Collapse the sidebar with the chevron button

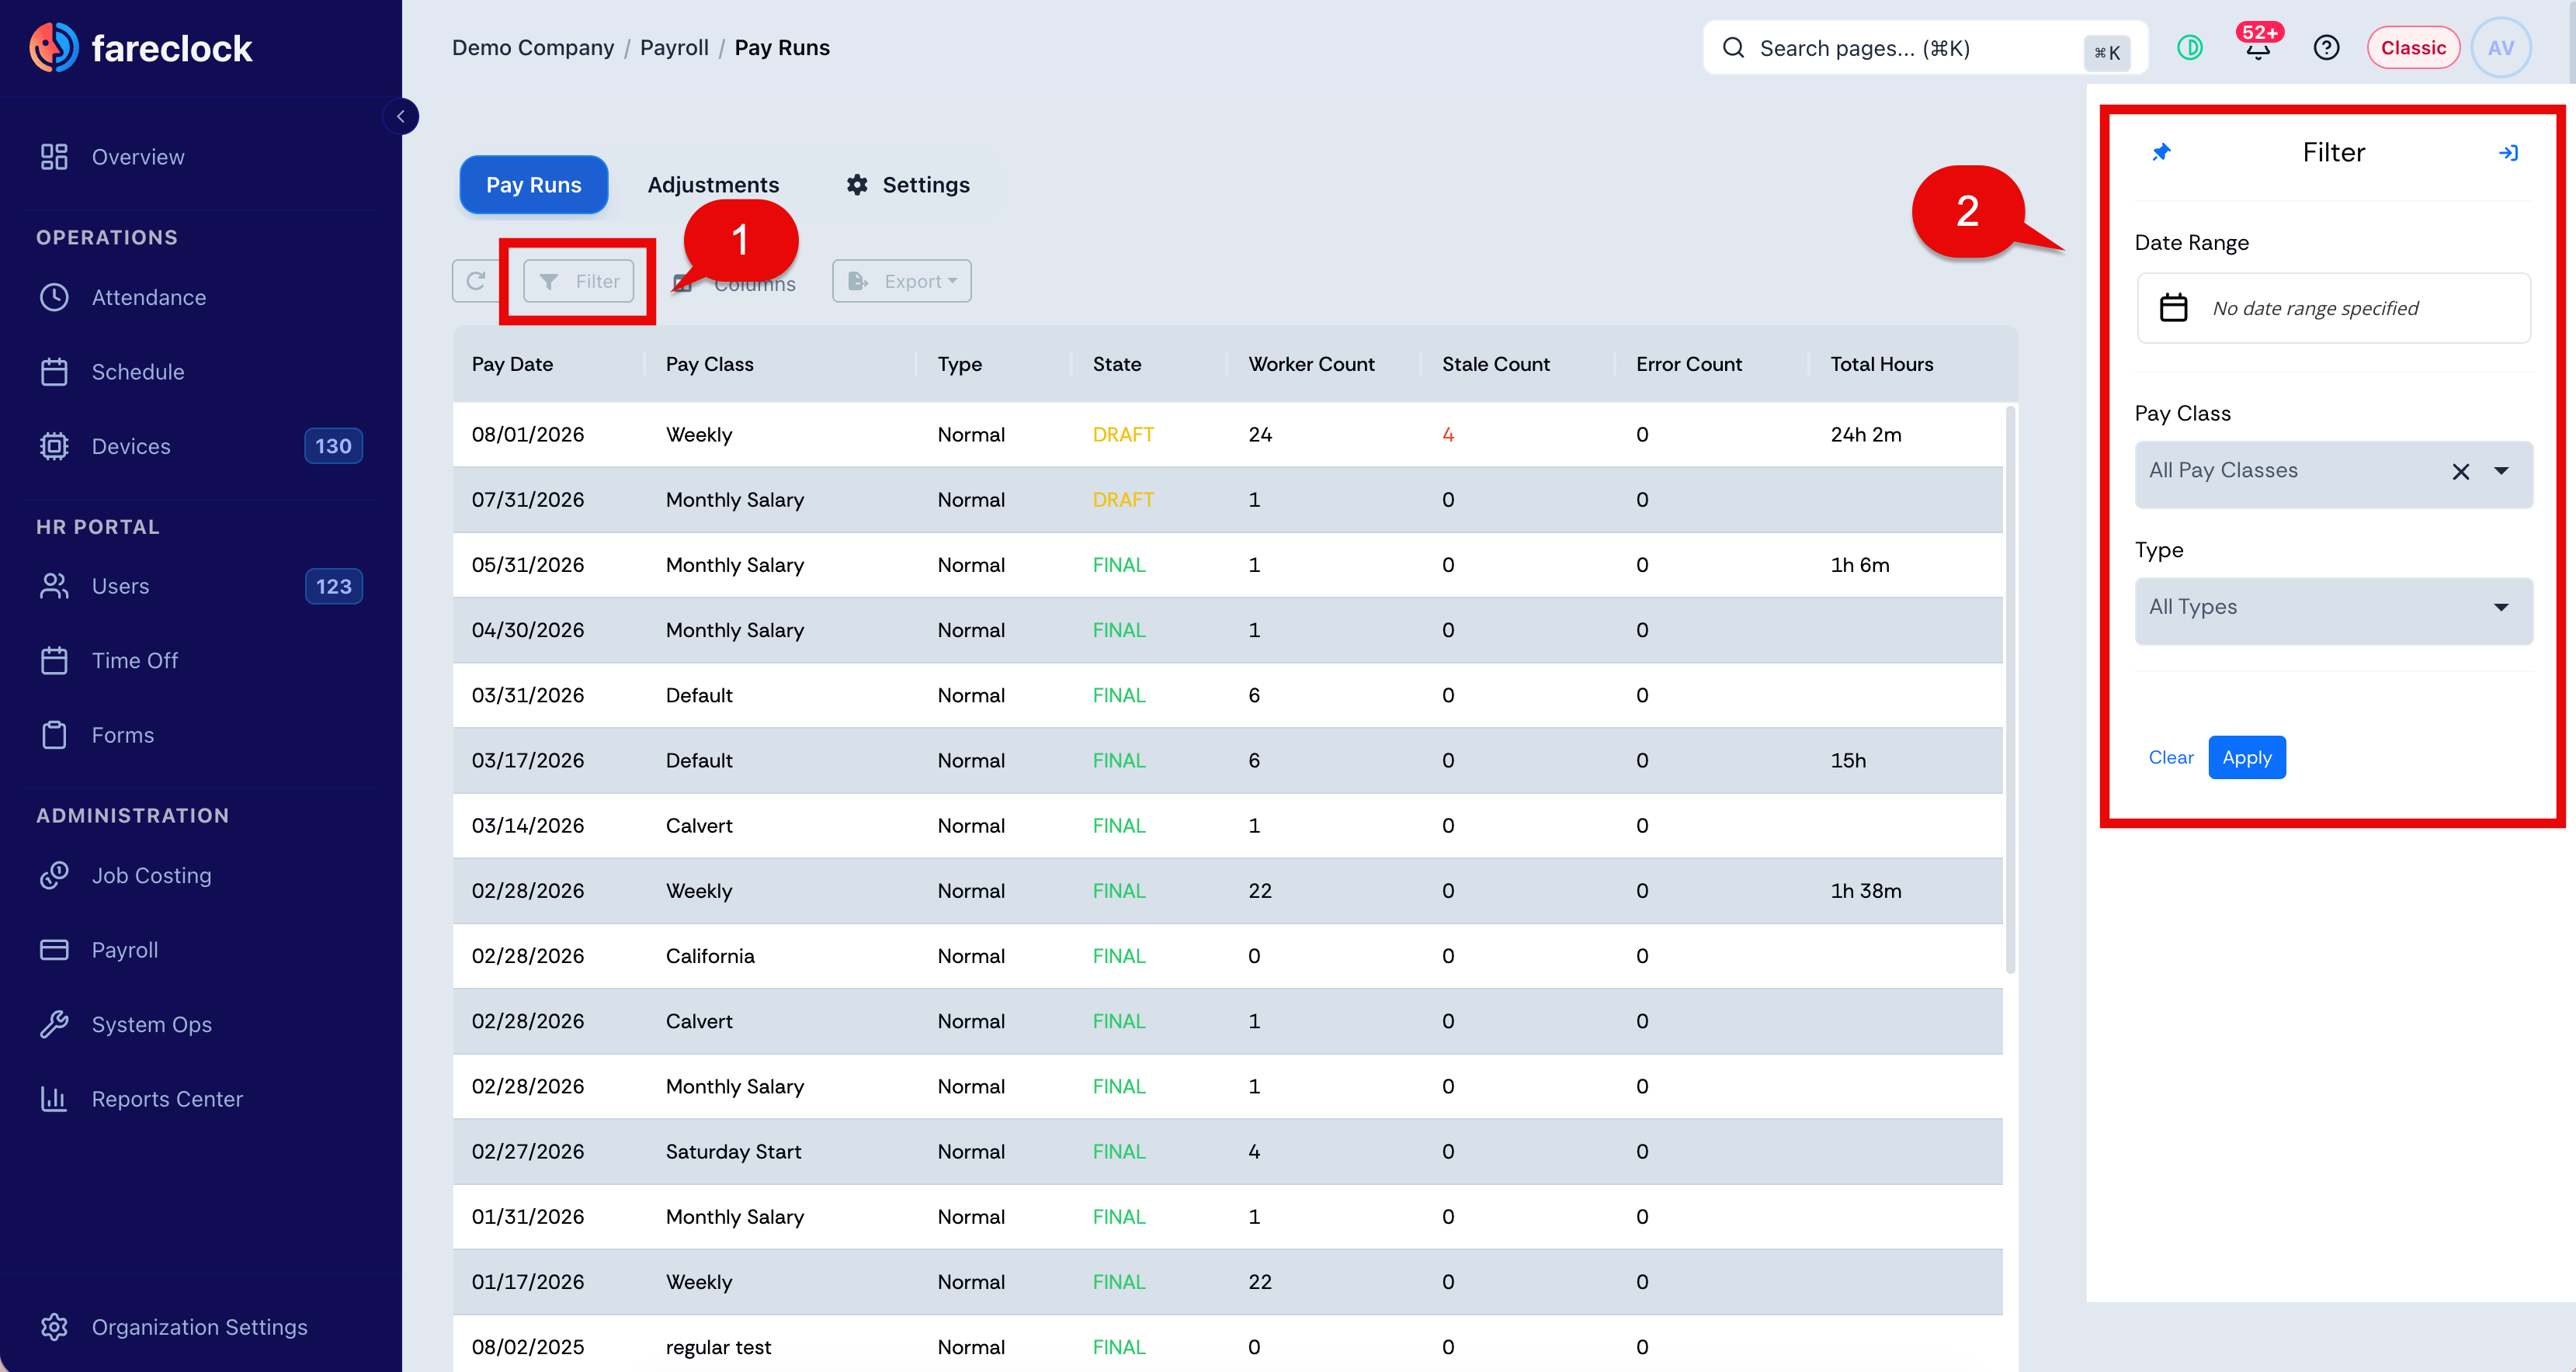(401, 116)
